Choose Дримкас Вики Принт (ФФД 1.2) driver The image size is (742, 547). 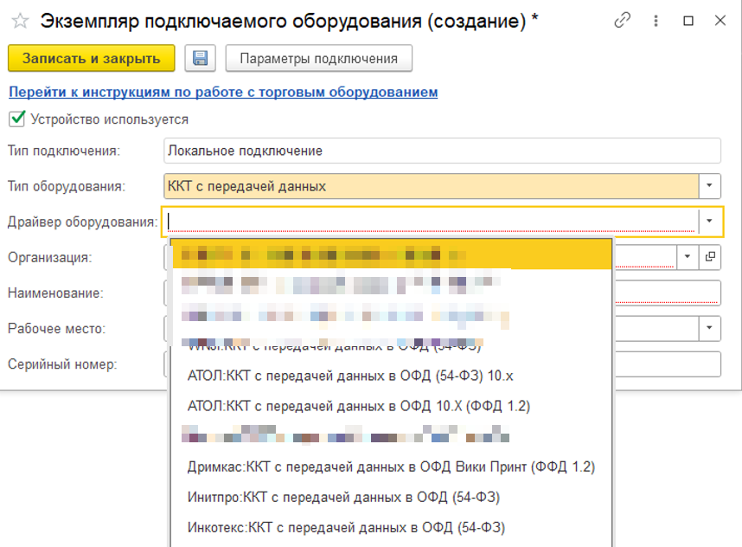tap(391, 467)
